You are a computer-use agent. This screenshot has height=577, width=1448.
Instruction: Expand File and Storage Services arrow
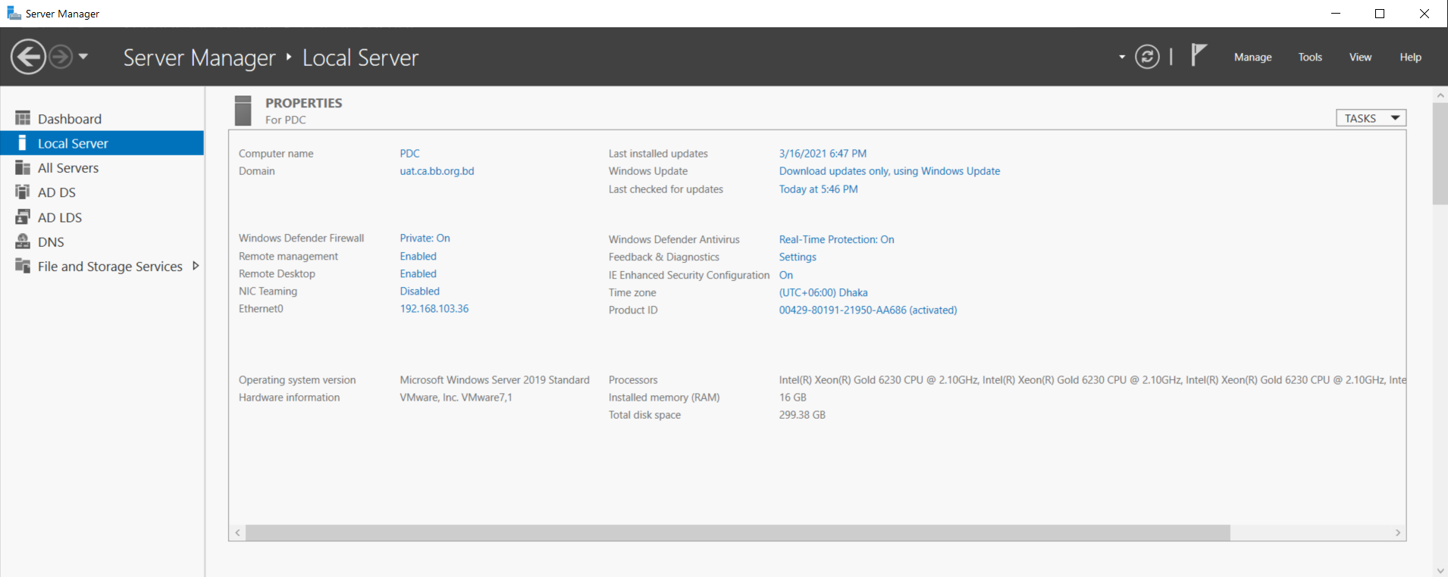196,266
